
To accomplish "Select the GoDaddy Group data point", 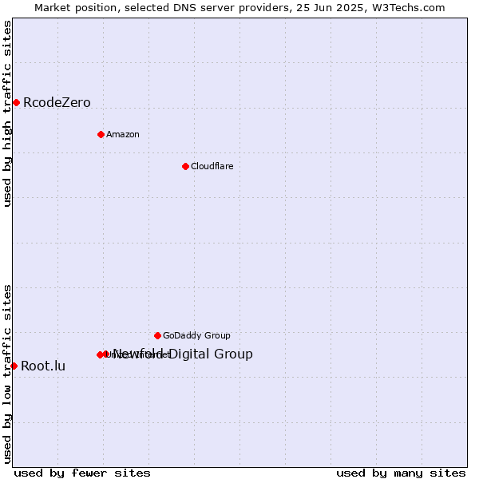I will [x=157, y=336].
